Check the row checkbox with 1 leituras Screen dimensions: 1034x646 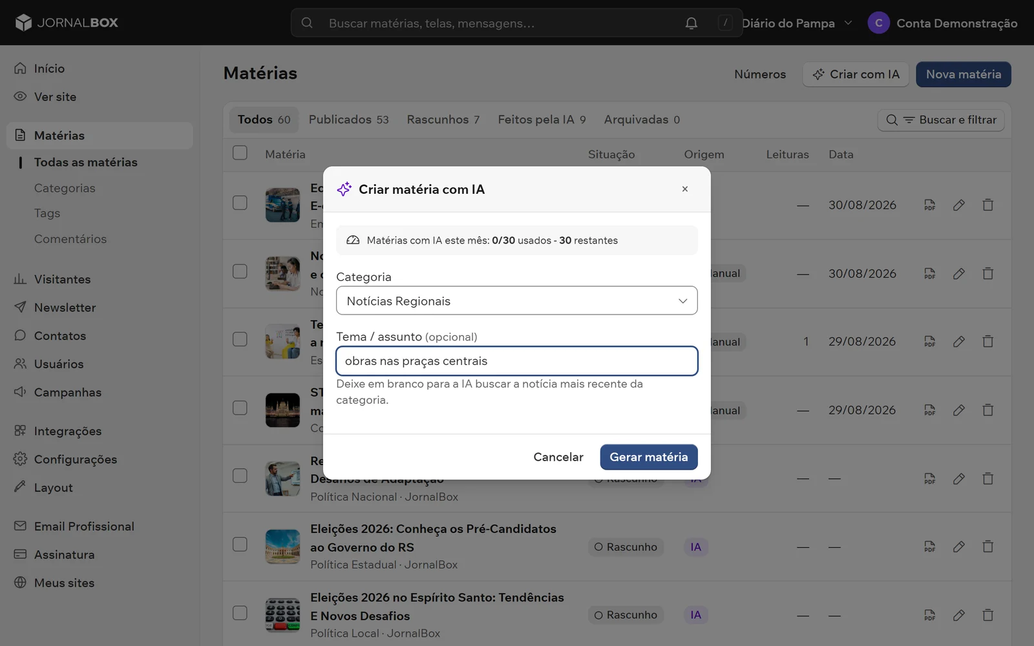[x=240, y=339]
